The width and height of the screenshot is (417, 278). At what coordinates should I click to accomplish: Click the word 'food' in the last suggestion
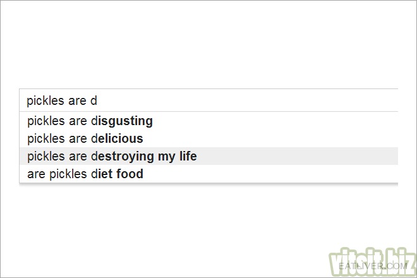(130, 174)
